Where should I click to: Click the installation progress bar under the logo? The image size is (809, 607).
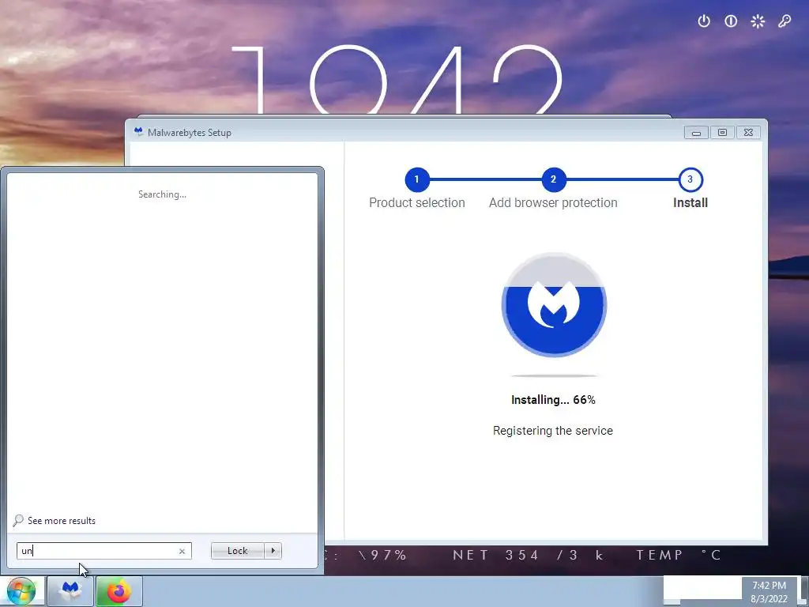(x=554, y=375)
